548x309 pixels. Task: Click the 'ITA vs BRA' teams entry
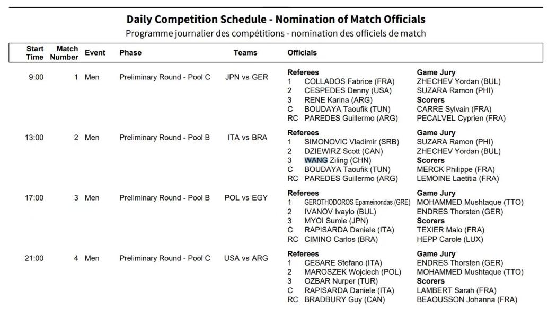coord(248,138)
